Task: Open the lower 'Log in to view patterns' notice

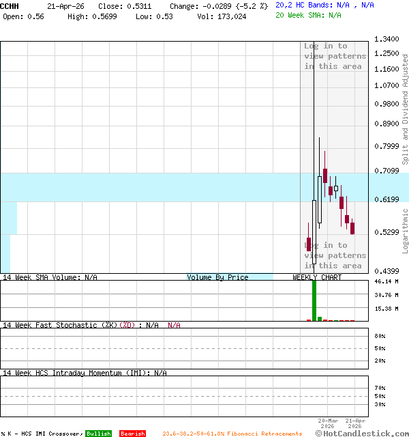Action: pyautogui.click(x=334, y=255)
